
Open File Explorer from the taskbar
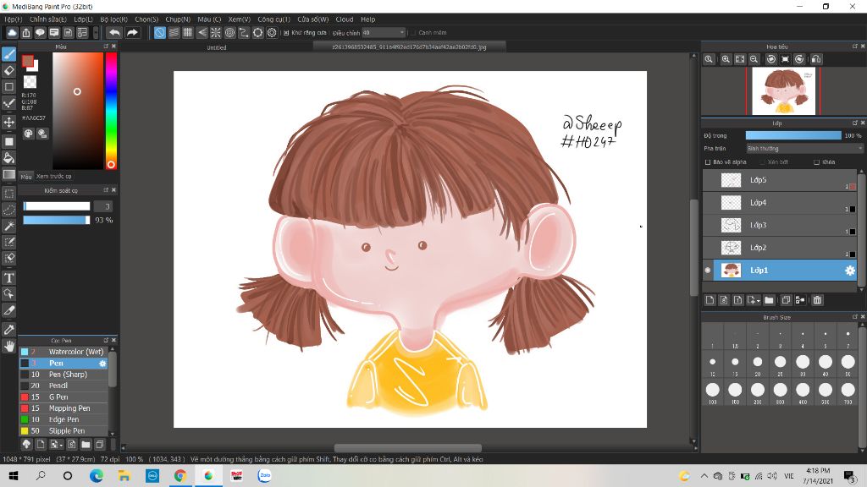(x=124, y=475)
